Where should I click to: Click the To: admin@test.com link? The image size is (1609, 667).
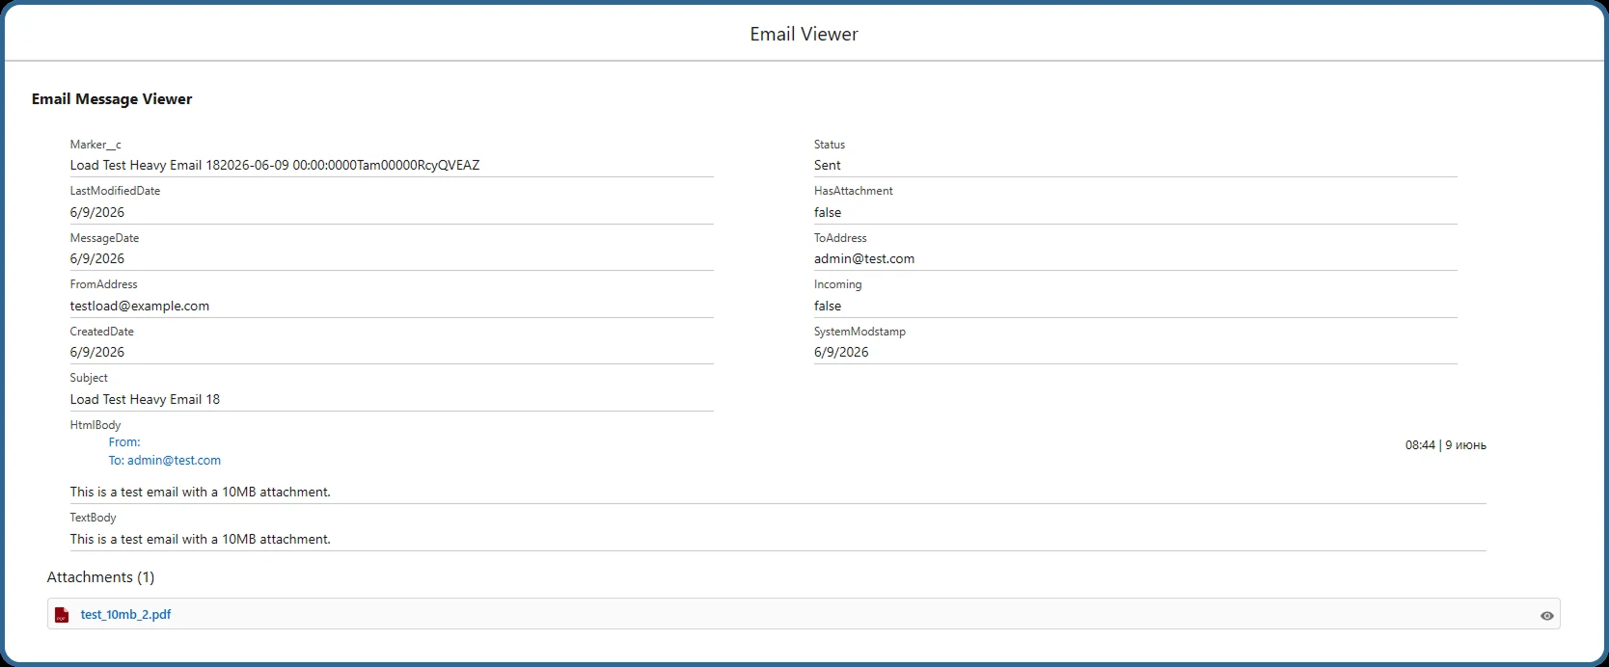pos(164,461)
